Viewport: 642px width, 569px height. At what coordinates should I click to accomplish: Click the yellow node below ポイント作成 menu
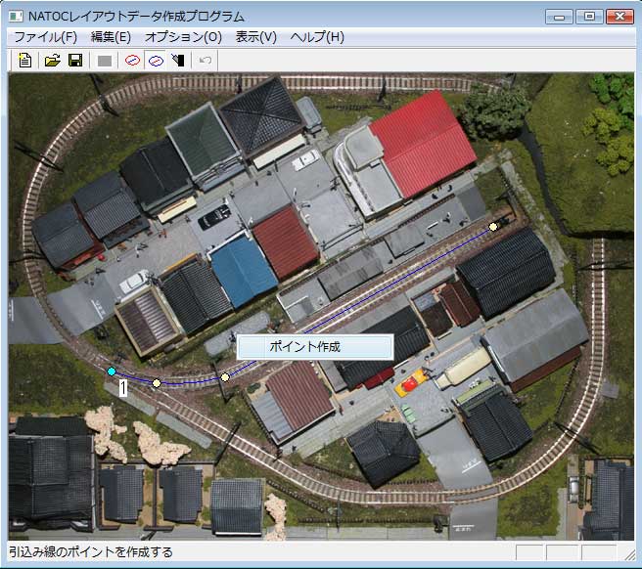[225, 377]
